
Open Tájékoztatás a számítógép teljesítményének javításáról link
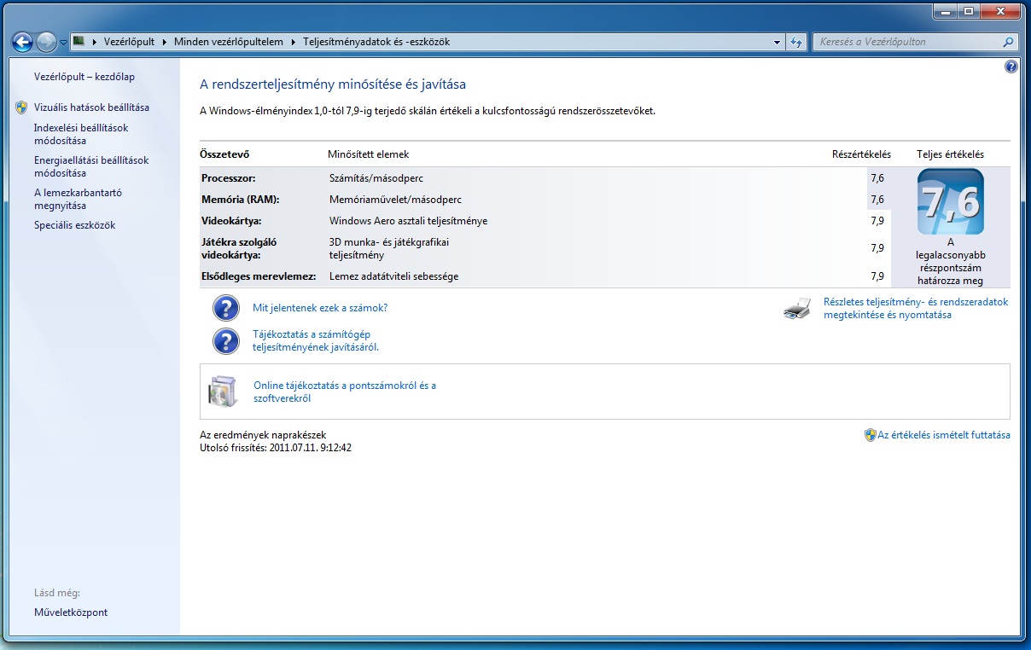point(316,340)
